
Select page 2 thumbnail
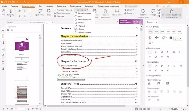pyautogui.click(x=22, y=71)
